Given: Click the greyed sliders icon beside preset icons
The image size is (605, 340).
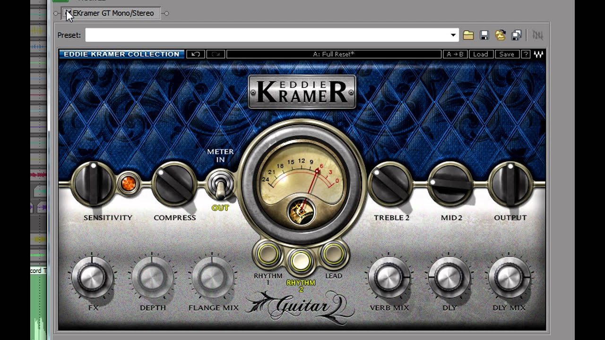Looking at the screenshot, I should [537, 35].
